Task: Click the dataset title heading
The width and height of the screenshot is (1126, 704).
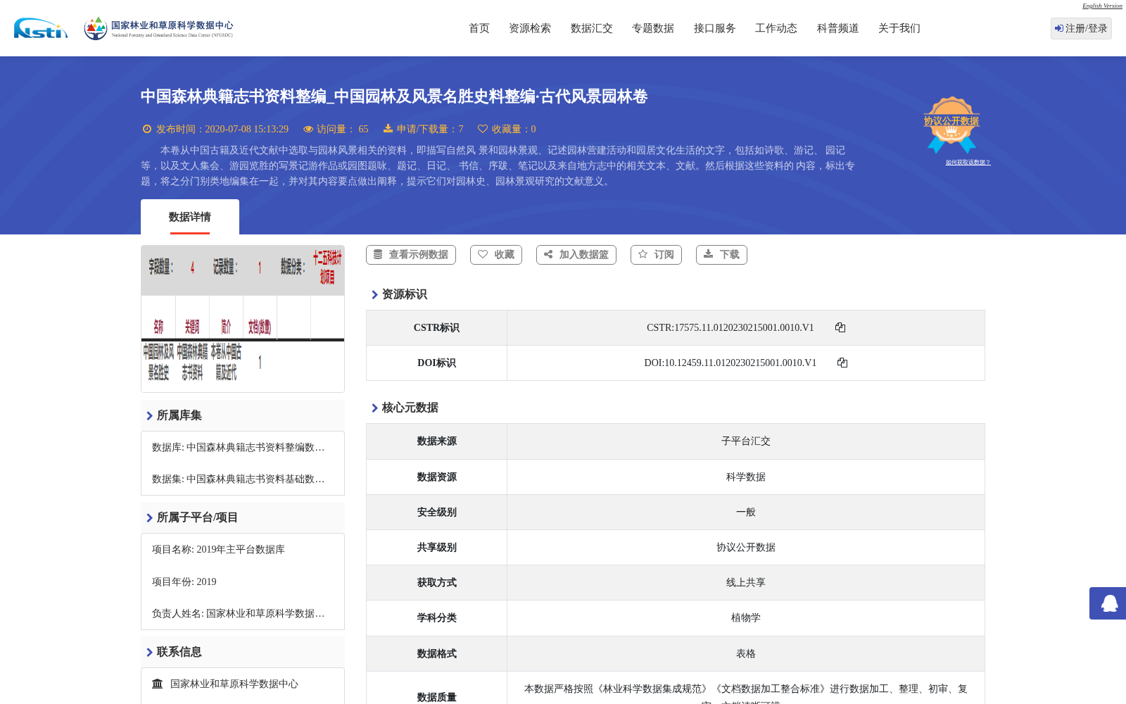Action: coord(394,96)
